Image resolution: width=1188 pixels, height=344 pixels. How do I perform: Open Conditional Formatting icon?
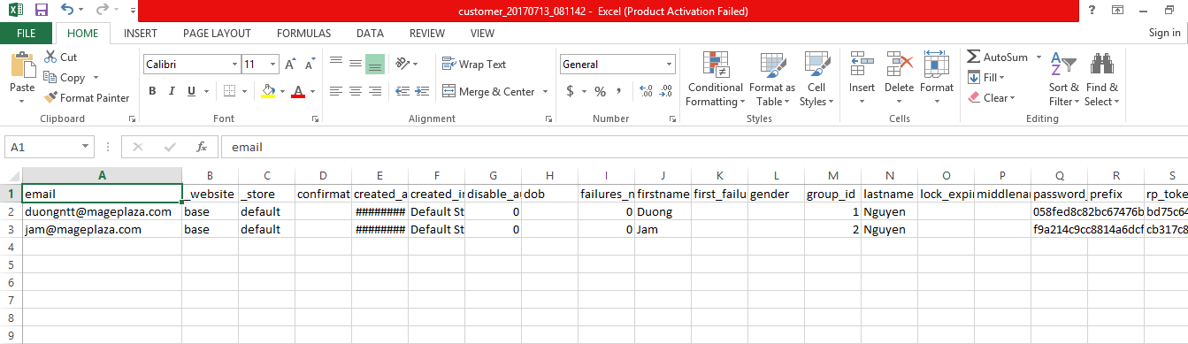(x=715, y=65)
